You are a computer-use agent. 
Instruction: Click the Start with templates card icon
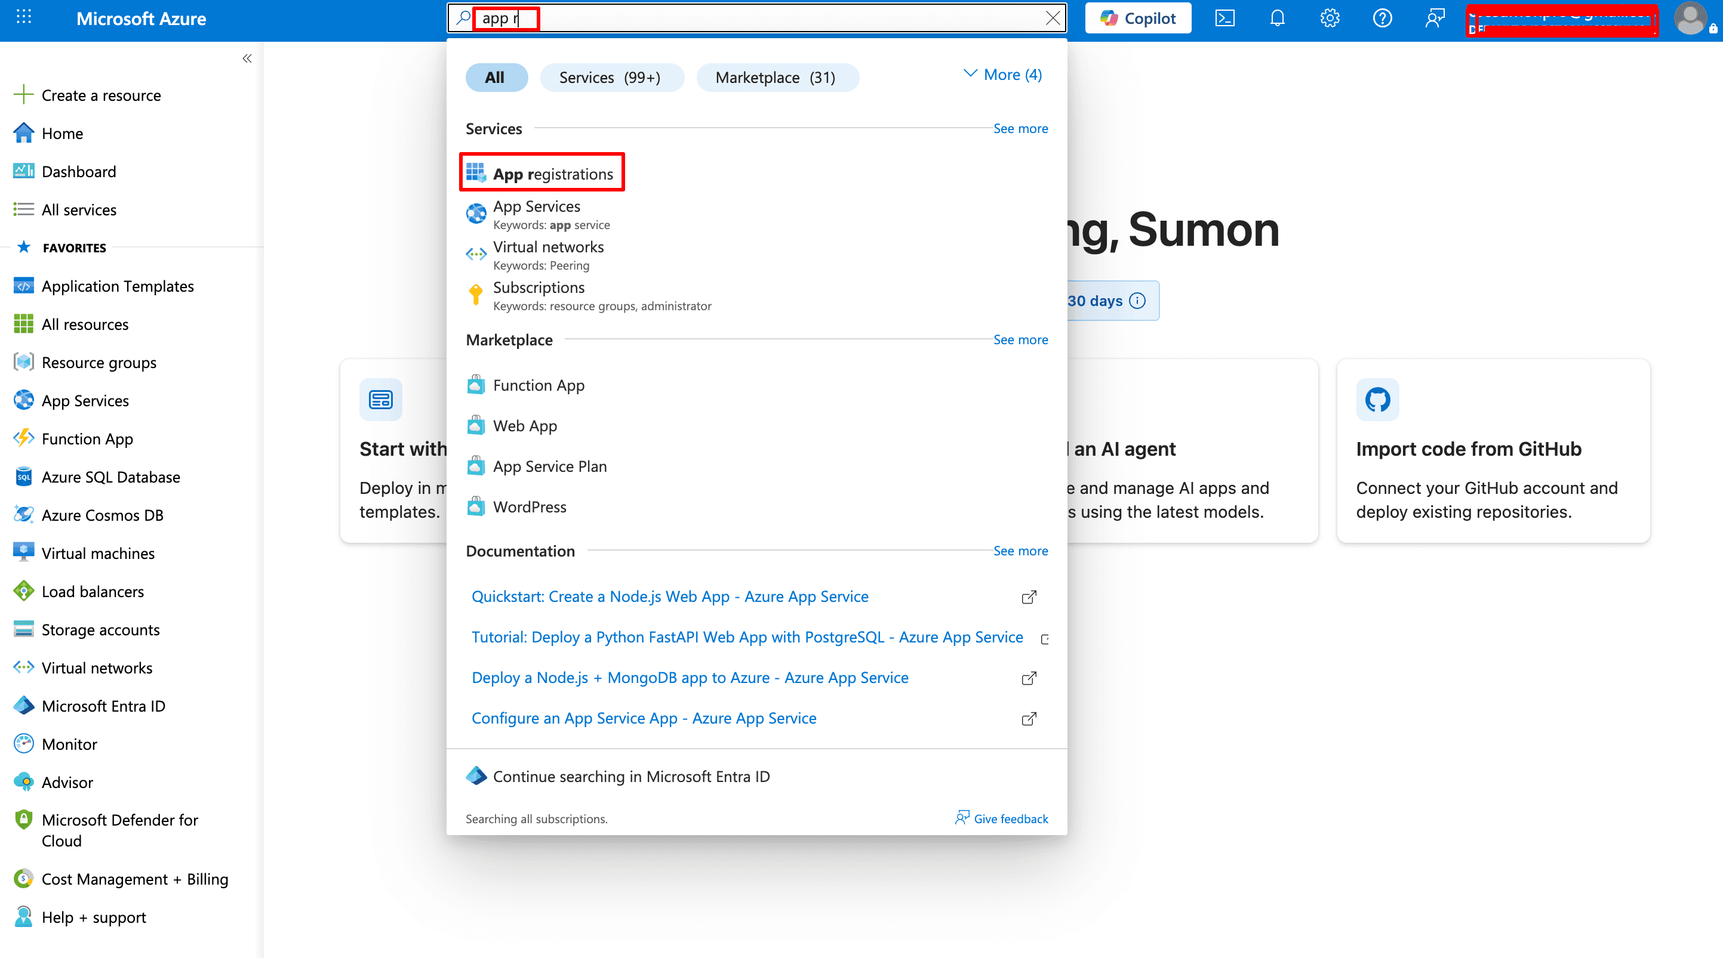380,399
